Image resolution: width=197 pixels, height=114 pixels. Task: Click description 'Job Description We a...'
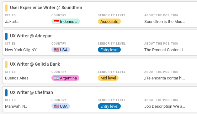pyautogui.click(x=165, y=106)
